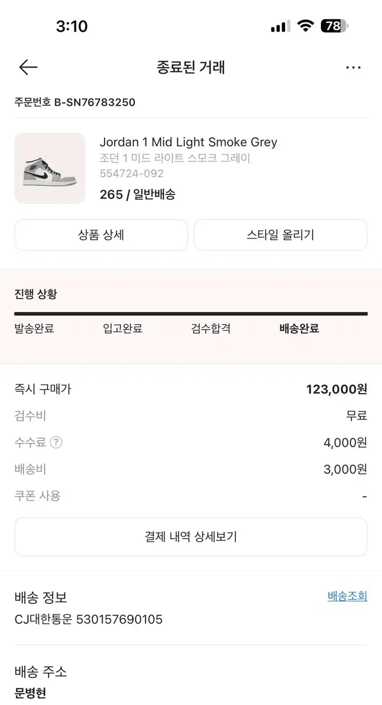Select the Wi-Fi icon in the status bar
The width and height of the screenshot is (382, 705).
tap(306, 26)
